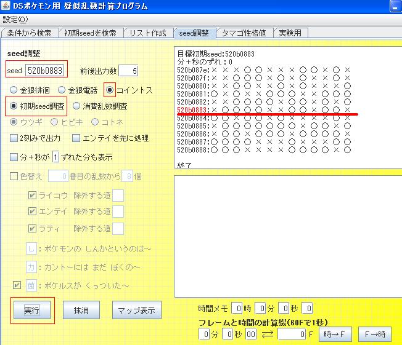
Task: Switch to the 実験用 tab
Action: [x=290, y=33]
